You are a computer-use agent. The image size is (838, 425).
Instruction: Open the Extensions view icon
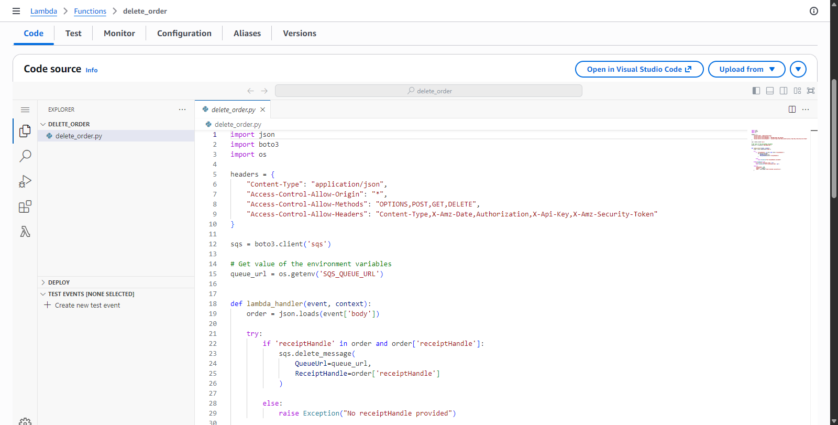point(25,206)
